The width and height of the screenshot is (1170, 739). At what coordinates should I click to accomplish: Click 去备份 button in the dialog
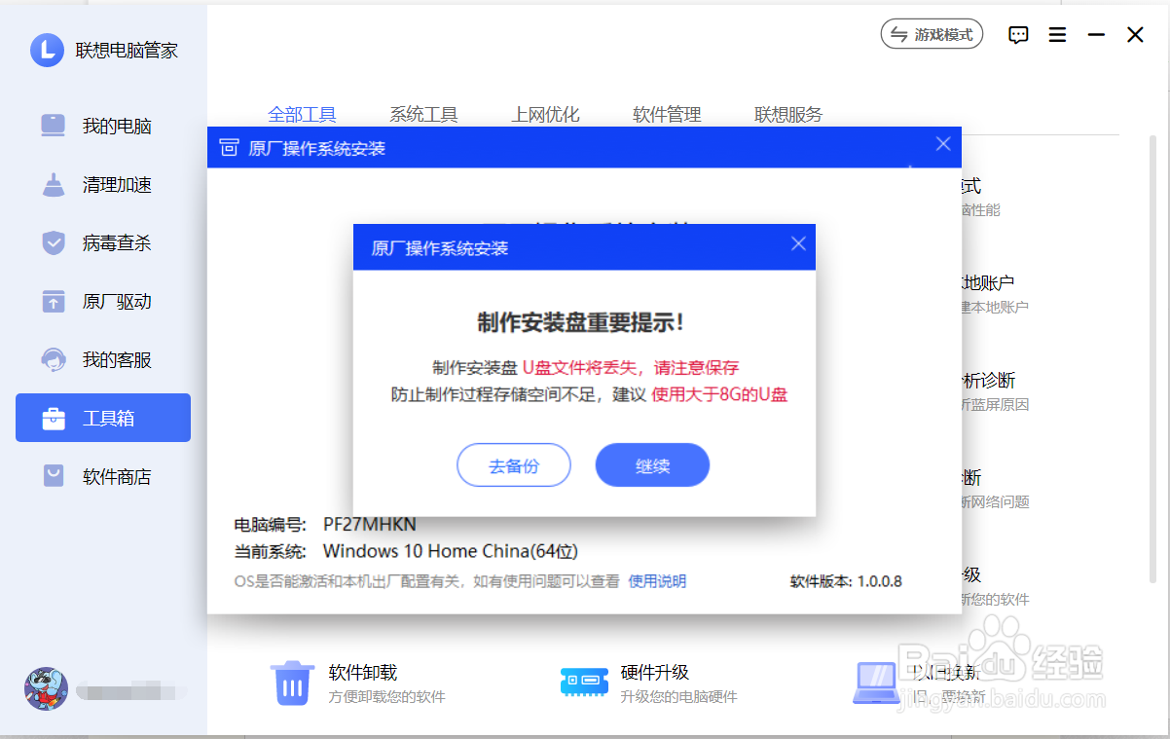click(513, 465)
